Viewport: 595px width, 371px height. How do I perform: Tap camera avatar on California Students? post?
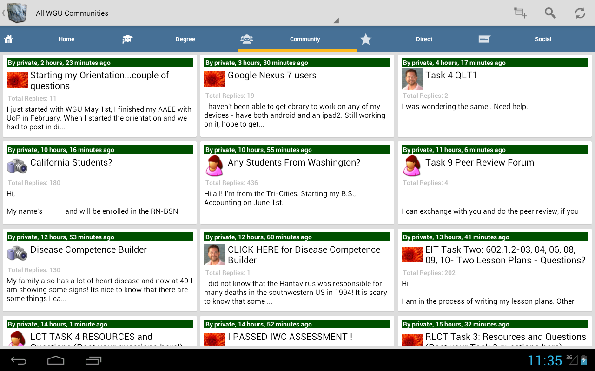[x=17, y=166]
